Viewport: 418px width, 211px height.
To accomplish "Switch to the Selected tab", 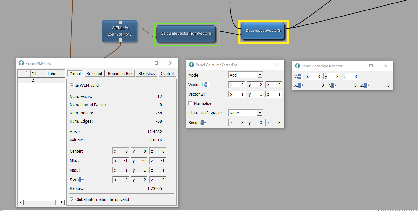I will click(94, 74).
